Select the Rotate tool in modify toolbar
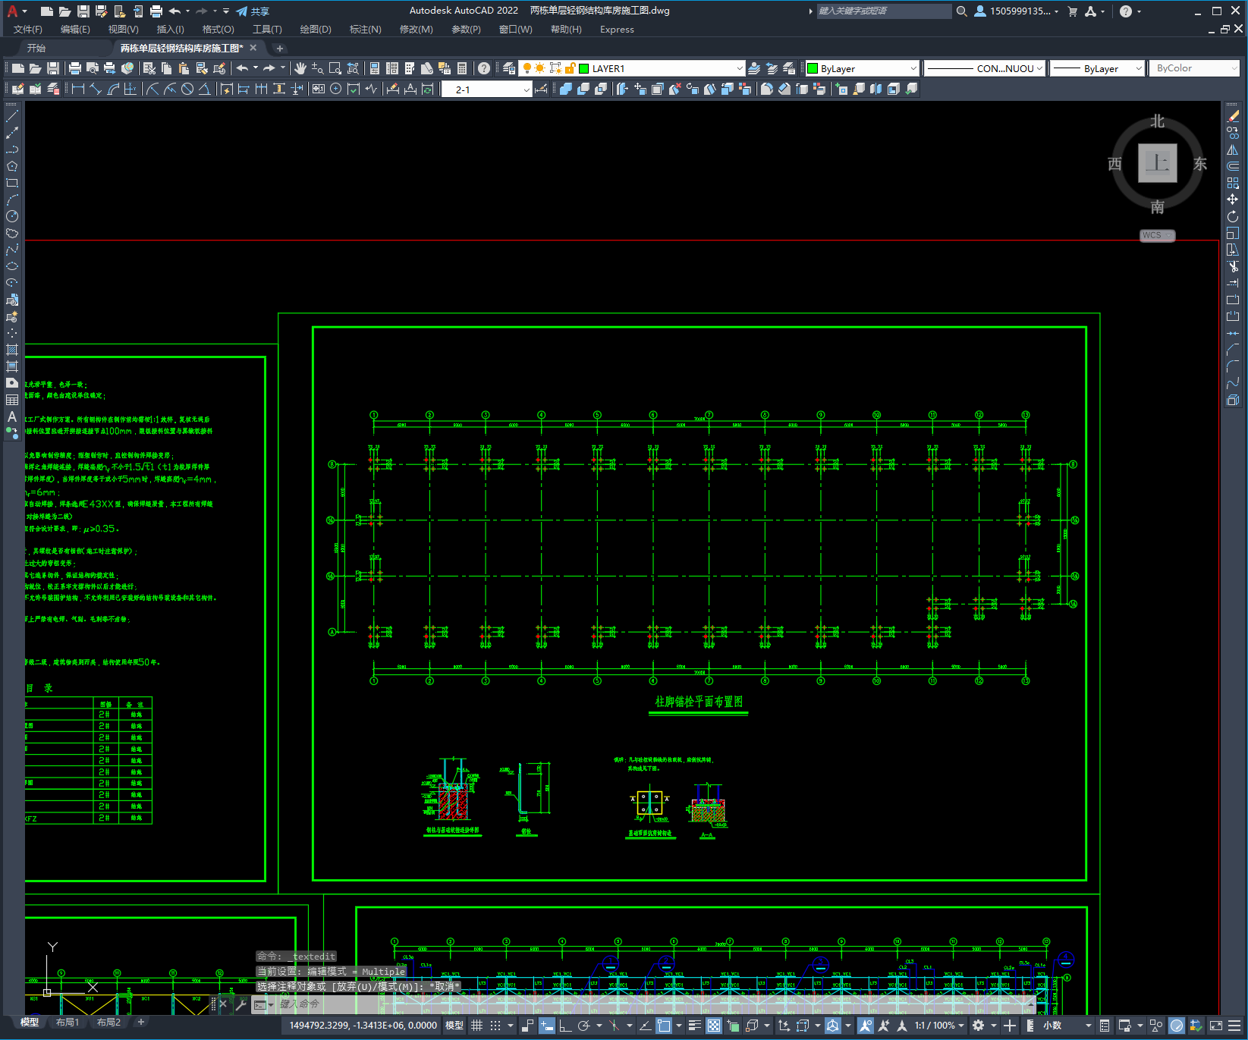The image size is (1248, 1040). (x=1233, y=216)
